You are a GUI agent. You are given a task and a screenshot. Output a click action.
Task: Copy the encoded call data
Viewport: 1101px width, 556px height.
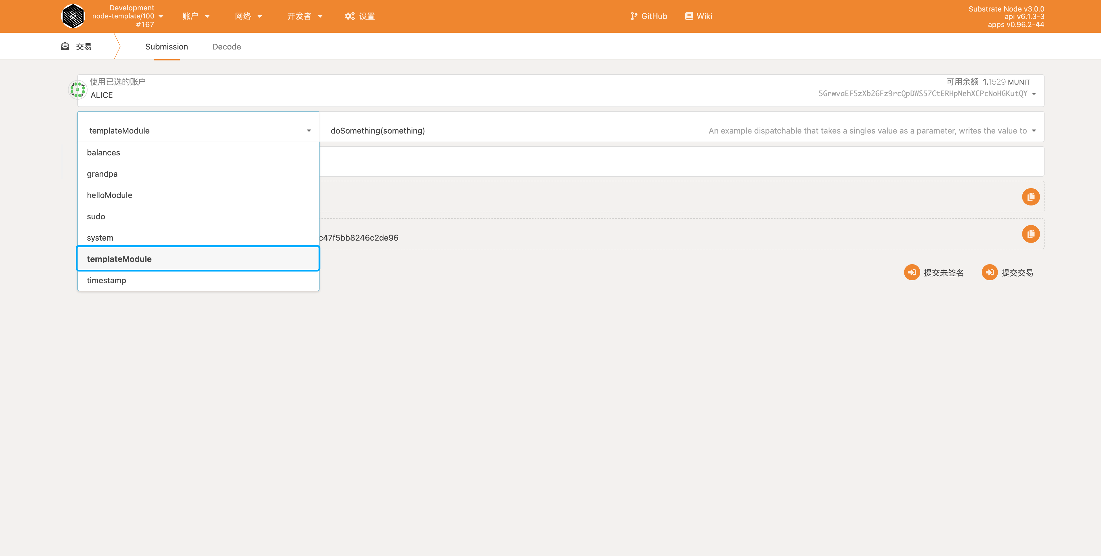click(x=1030, y=197)
